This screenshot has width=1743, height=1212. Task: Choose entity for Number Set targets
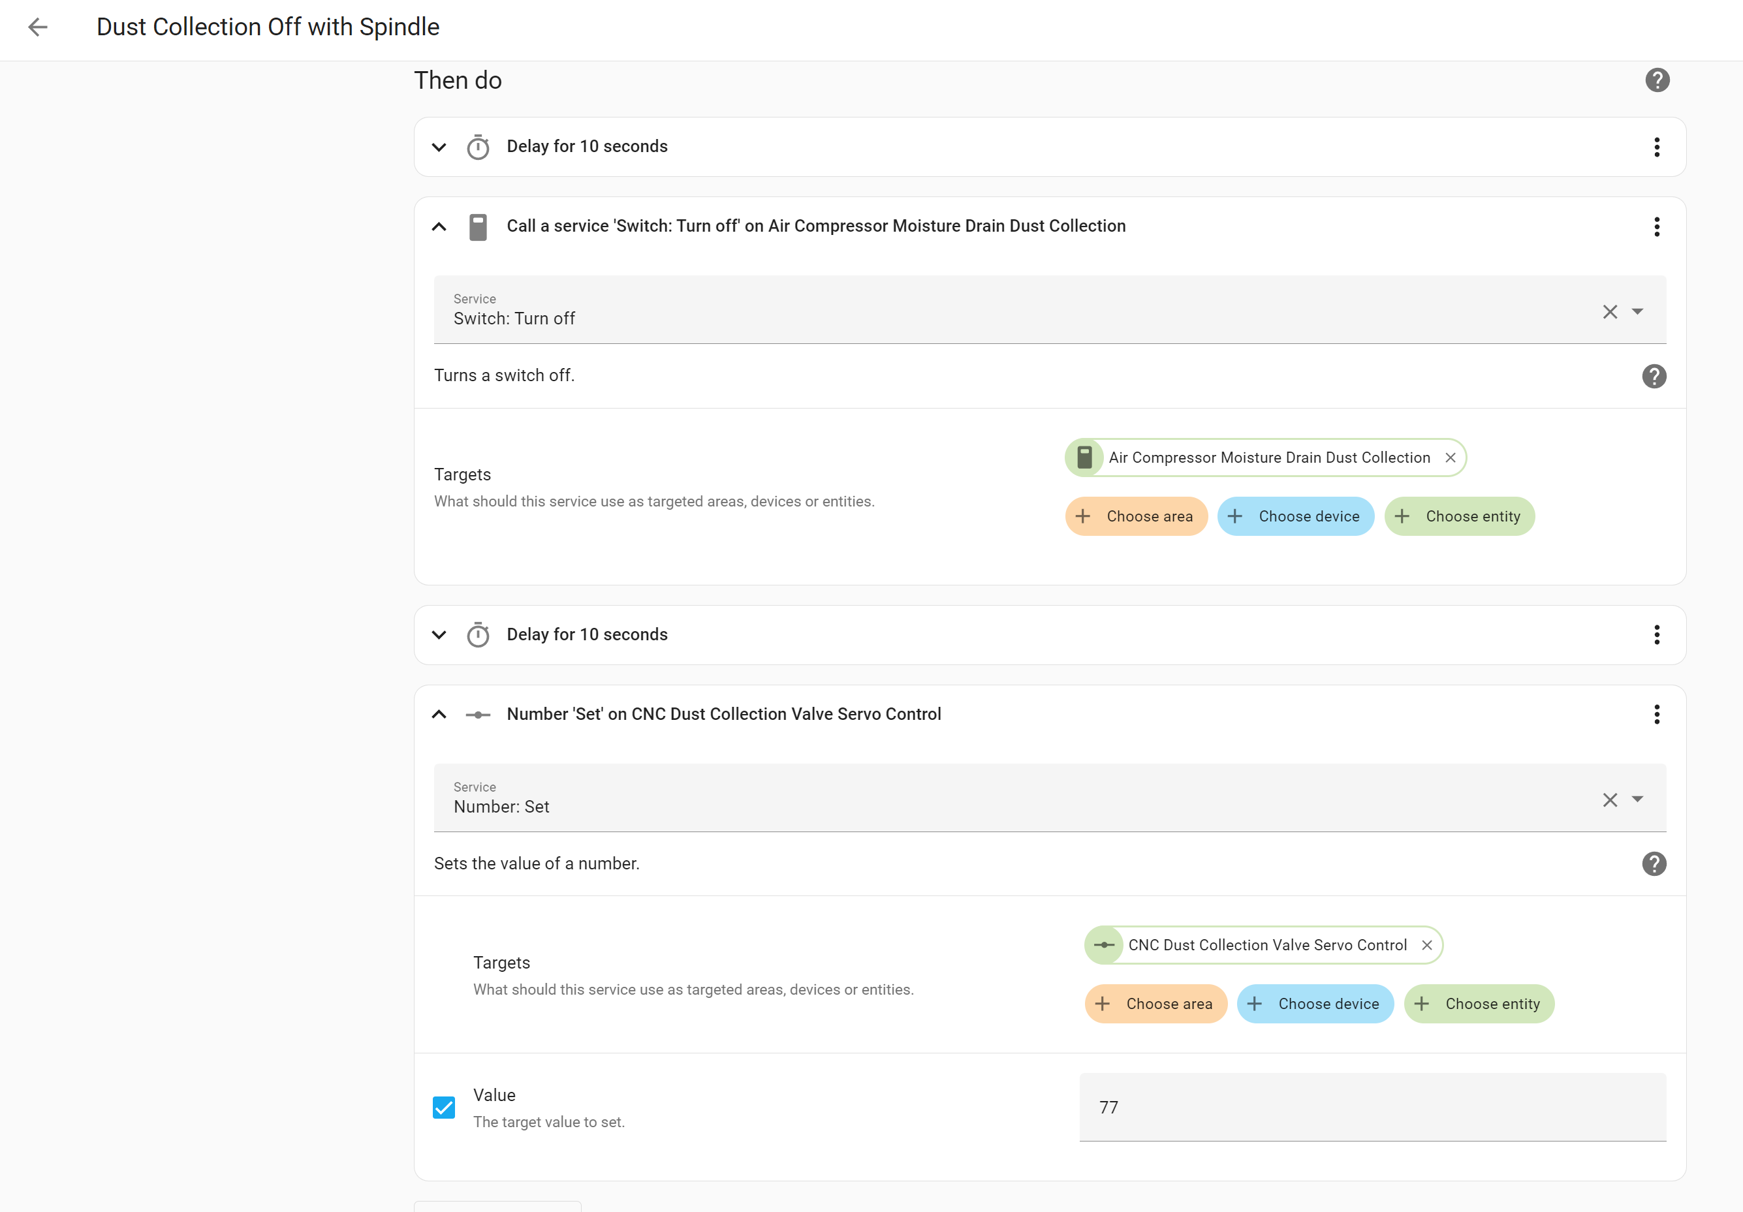(1479, 1004)
